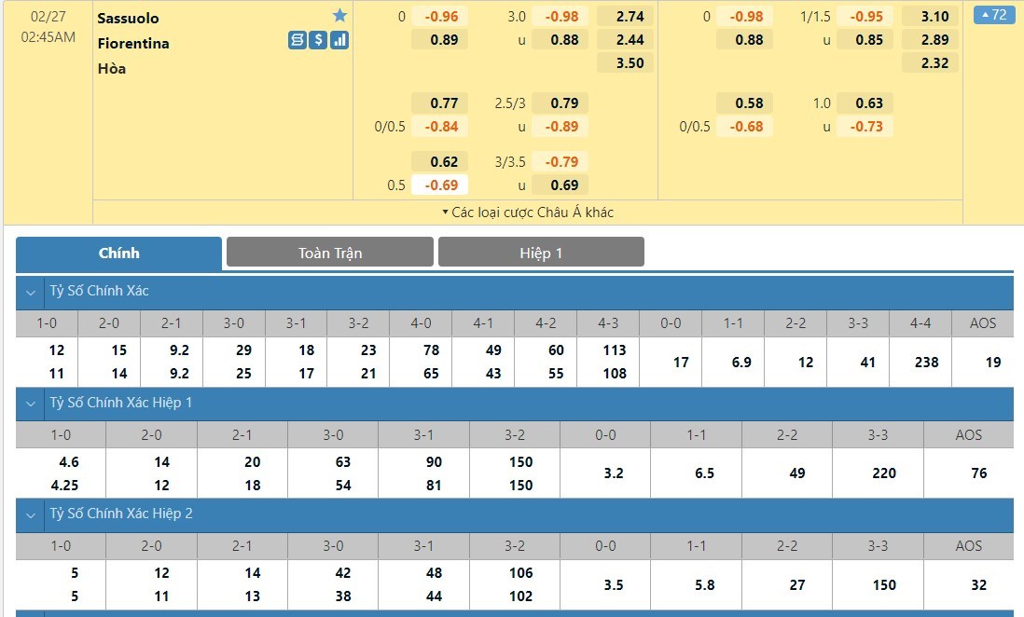Expand 'Các loại cược Châu Á khác'
The height and width of the screenshot is (617, 1024).
pyautogui.click(x=528, y=213)
